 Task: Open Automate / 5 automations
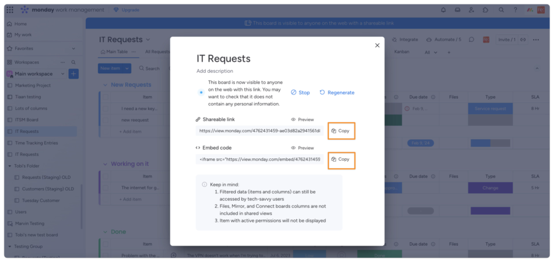point(444,40)
